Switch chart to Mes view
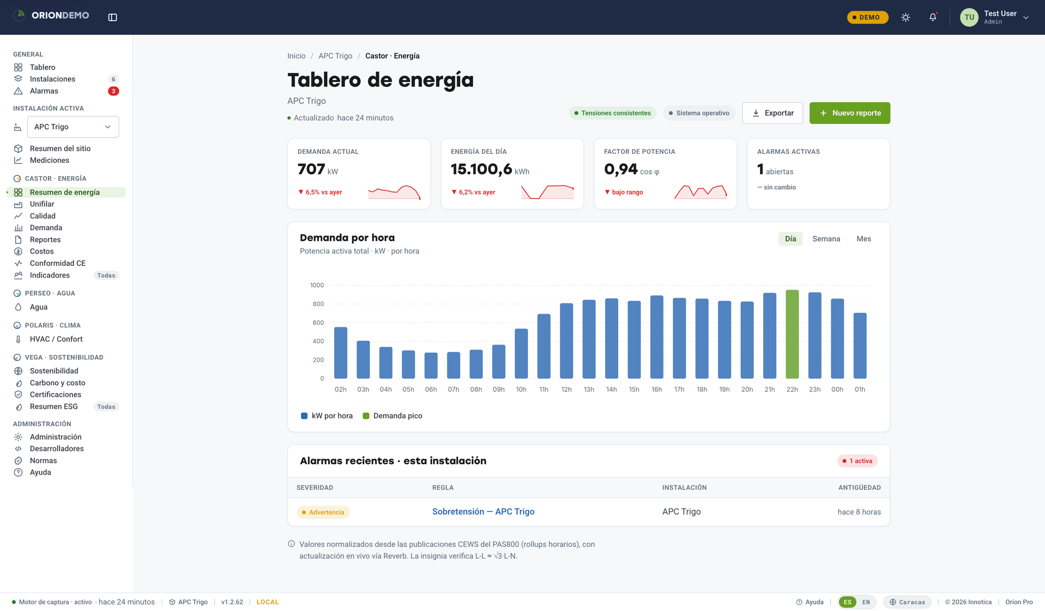 tap(864, 239)
